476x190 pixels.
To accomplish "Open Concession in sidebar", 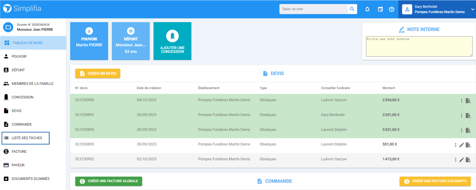I will [33, 97].
